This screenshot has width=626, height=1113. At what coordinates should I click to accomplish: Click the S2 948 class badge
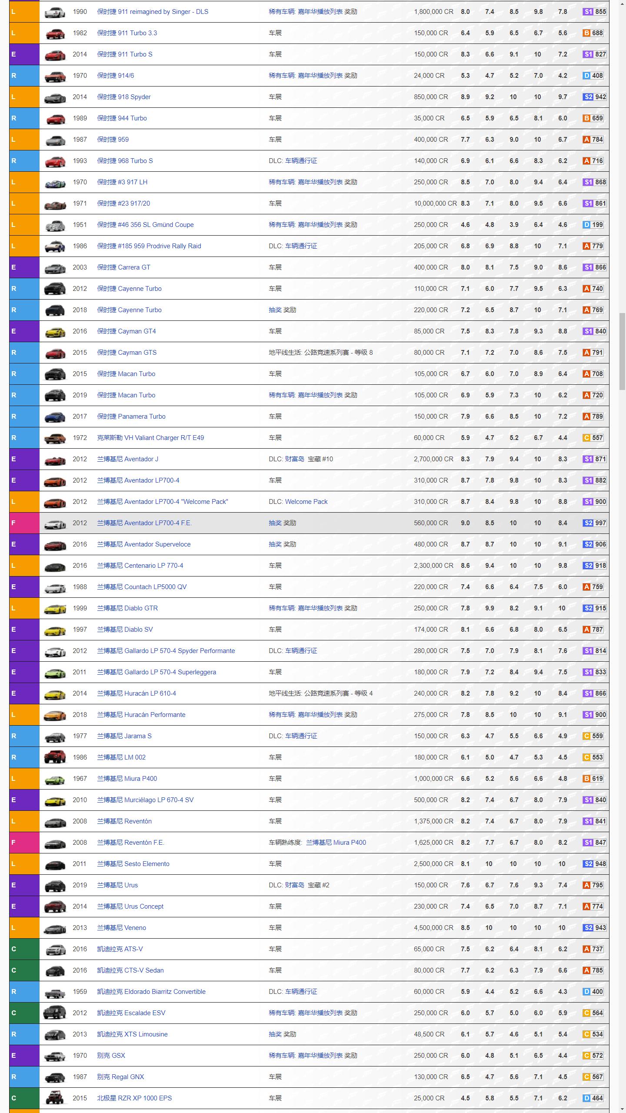pos(594,864)
